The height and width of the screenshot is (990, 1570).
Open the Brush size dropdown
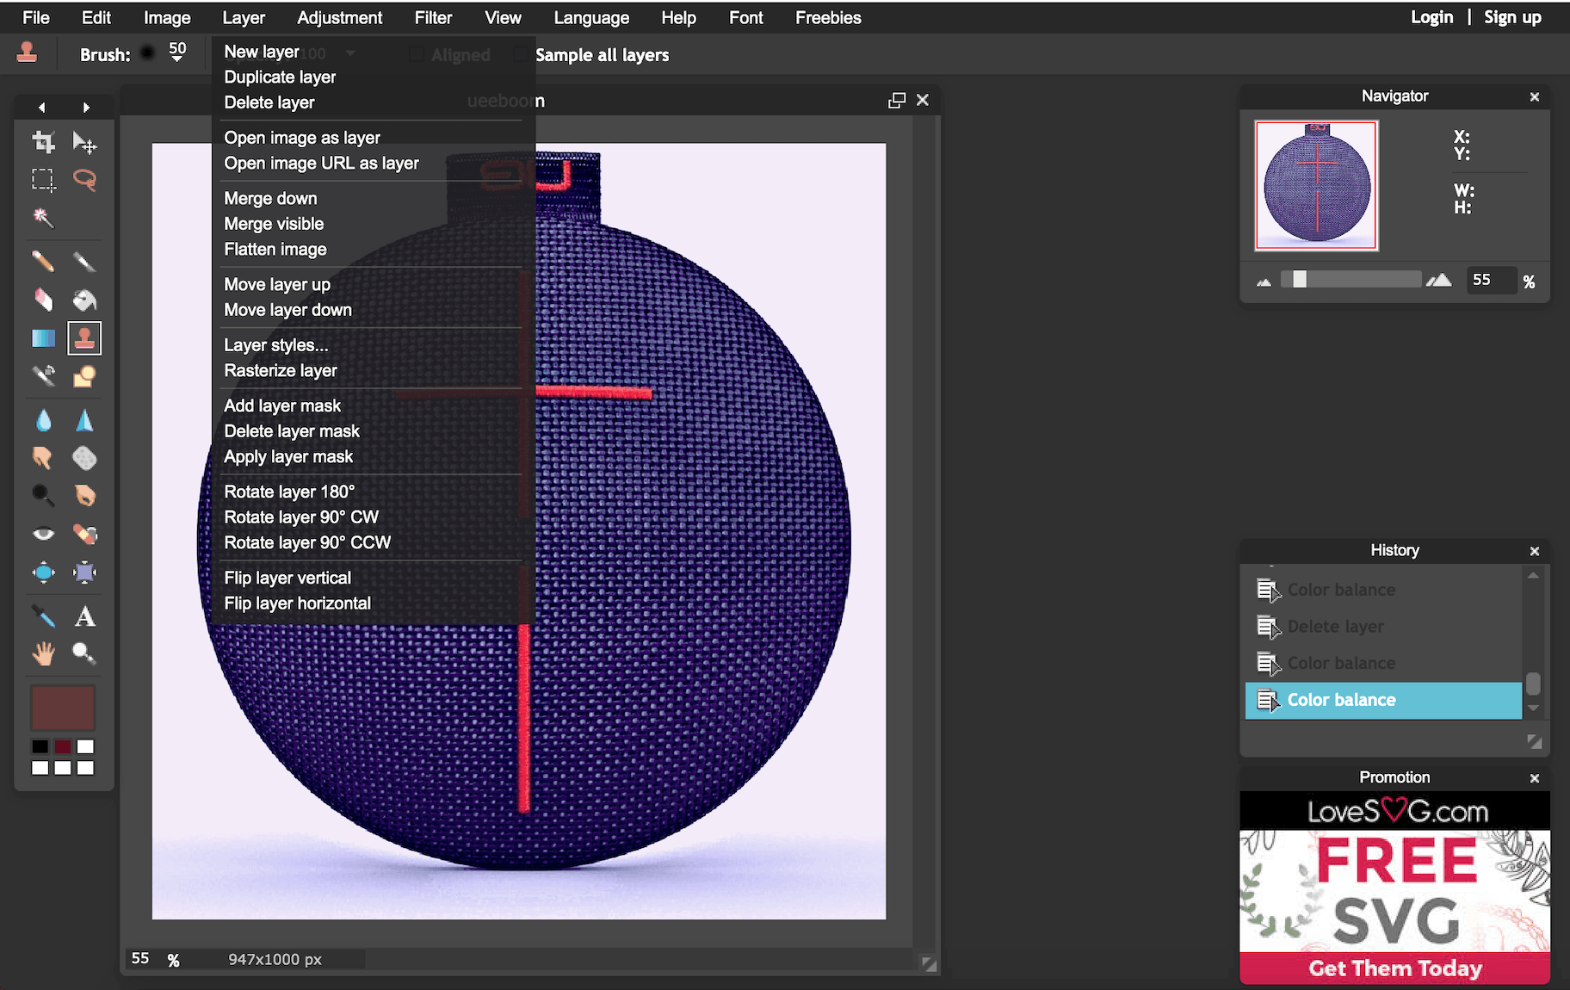tap(176, 53)
